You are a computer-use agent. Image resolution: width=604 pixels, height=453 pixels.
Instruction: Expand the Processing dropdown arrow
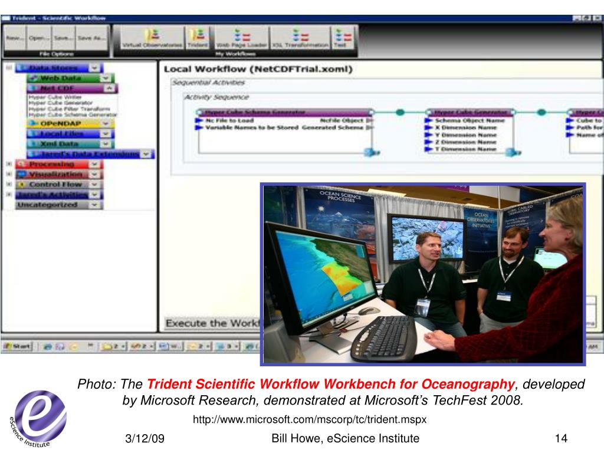(x=95, y=164)
